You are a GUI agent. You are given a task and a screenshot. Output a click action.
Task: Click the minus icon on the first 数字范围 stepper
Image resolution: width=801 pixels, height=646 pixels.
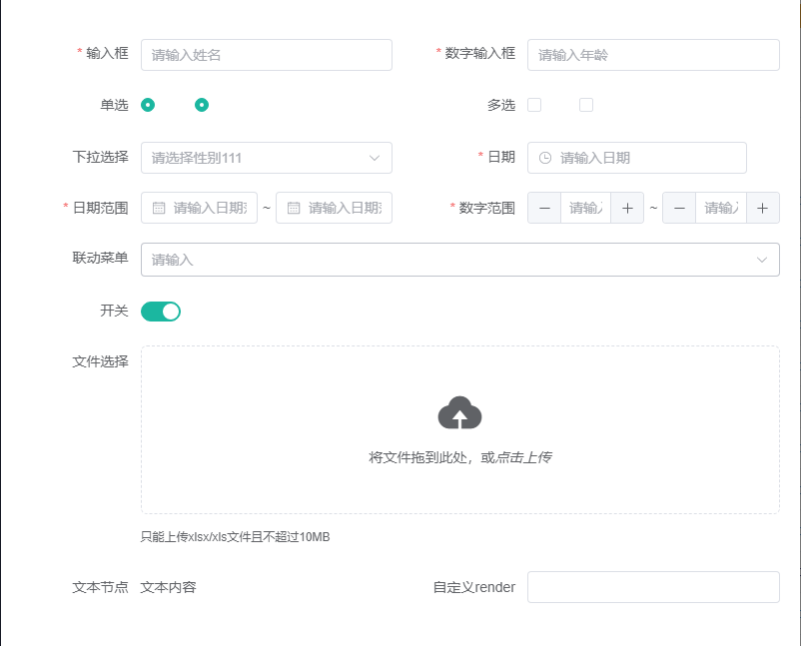pos(544,208)
